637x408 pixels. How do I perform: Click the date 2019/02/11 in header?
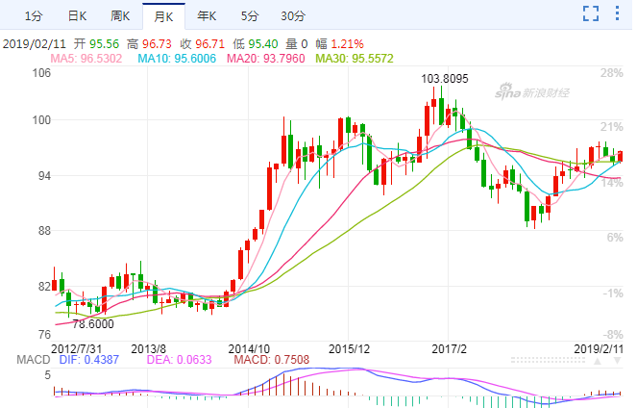tap(35, 44)
